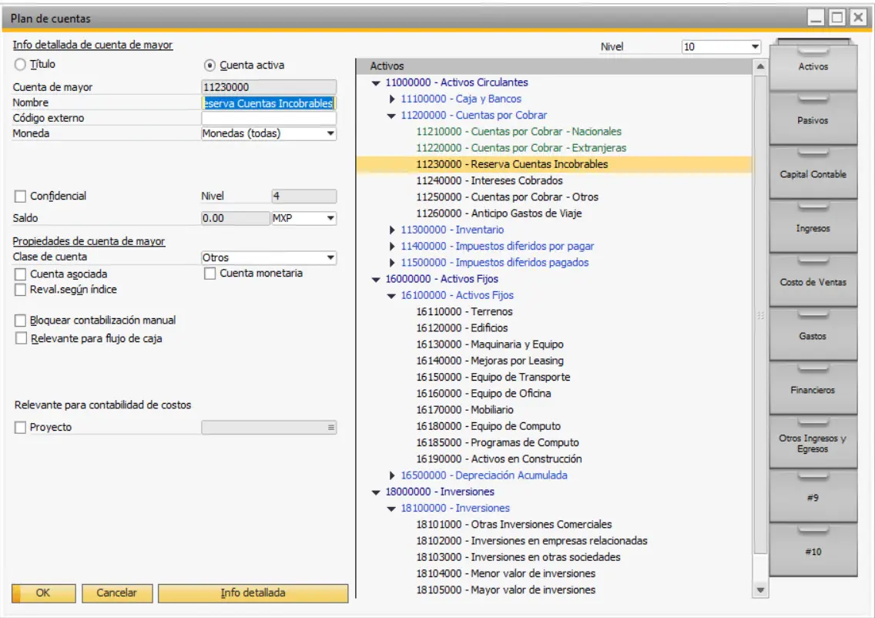Click the OK button

44,594
